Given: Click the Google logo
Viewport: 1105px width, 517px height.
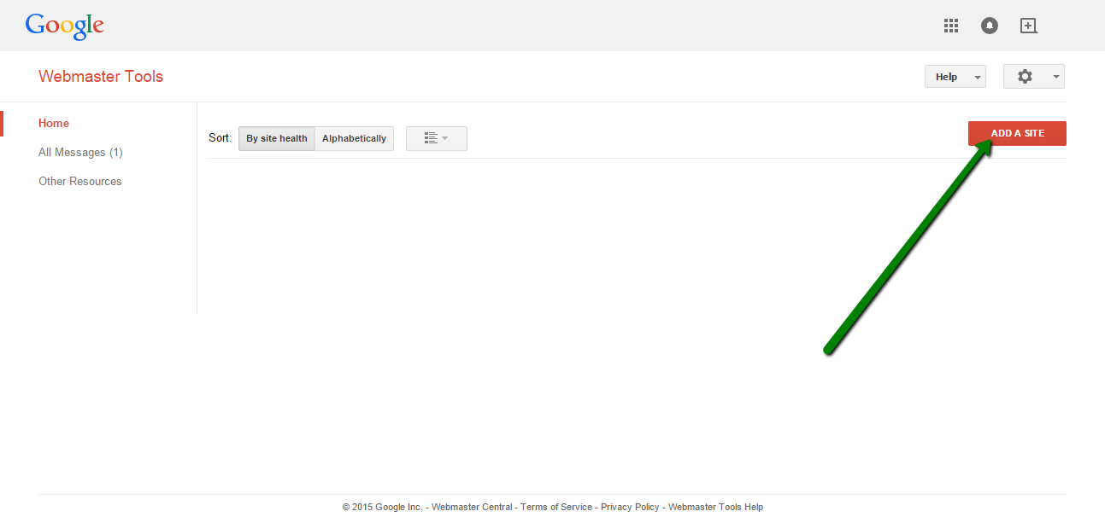Looking at the screenshot, I should pyautogui.click(x=65, y=26).
